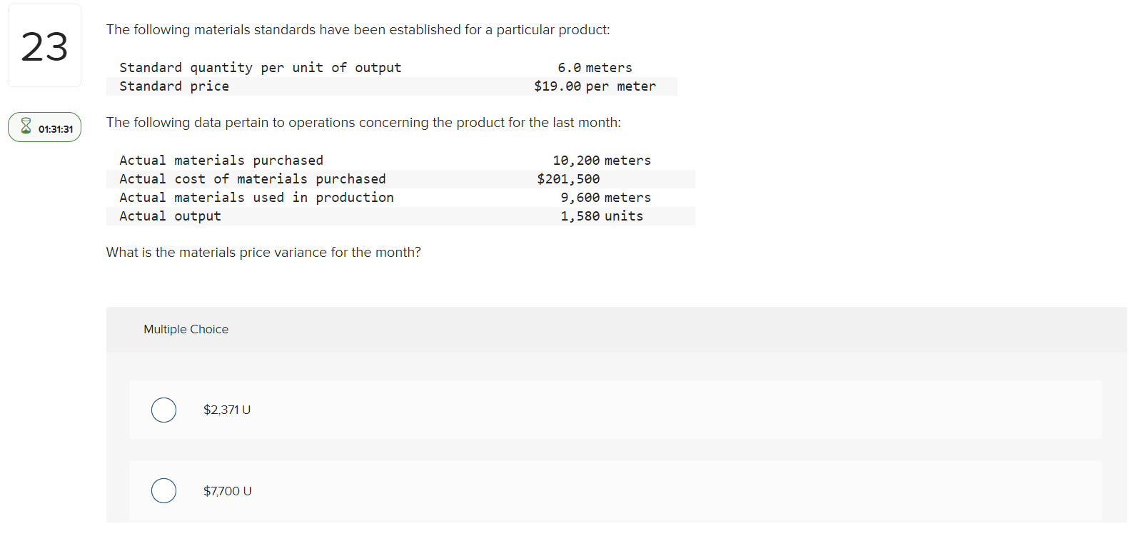Click the second answer choice circle
Image resolution: width=1130 pixels, height=536 pixels.
point(163,490)
